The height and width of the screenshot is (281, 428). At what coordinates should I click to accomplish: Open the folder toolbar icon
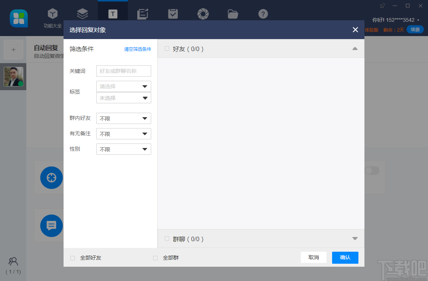point(233,14)
